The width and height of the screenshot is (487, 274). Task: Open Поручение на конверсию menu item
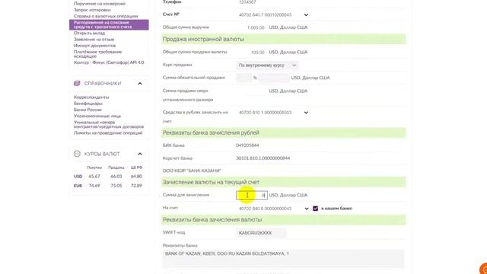tap(100, 4)
